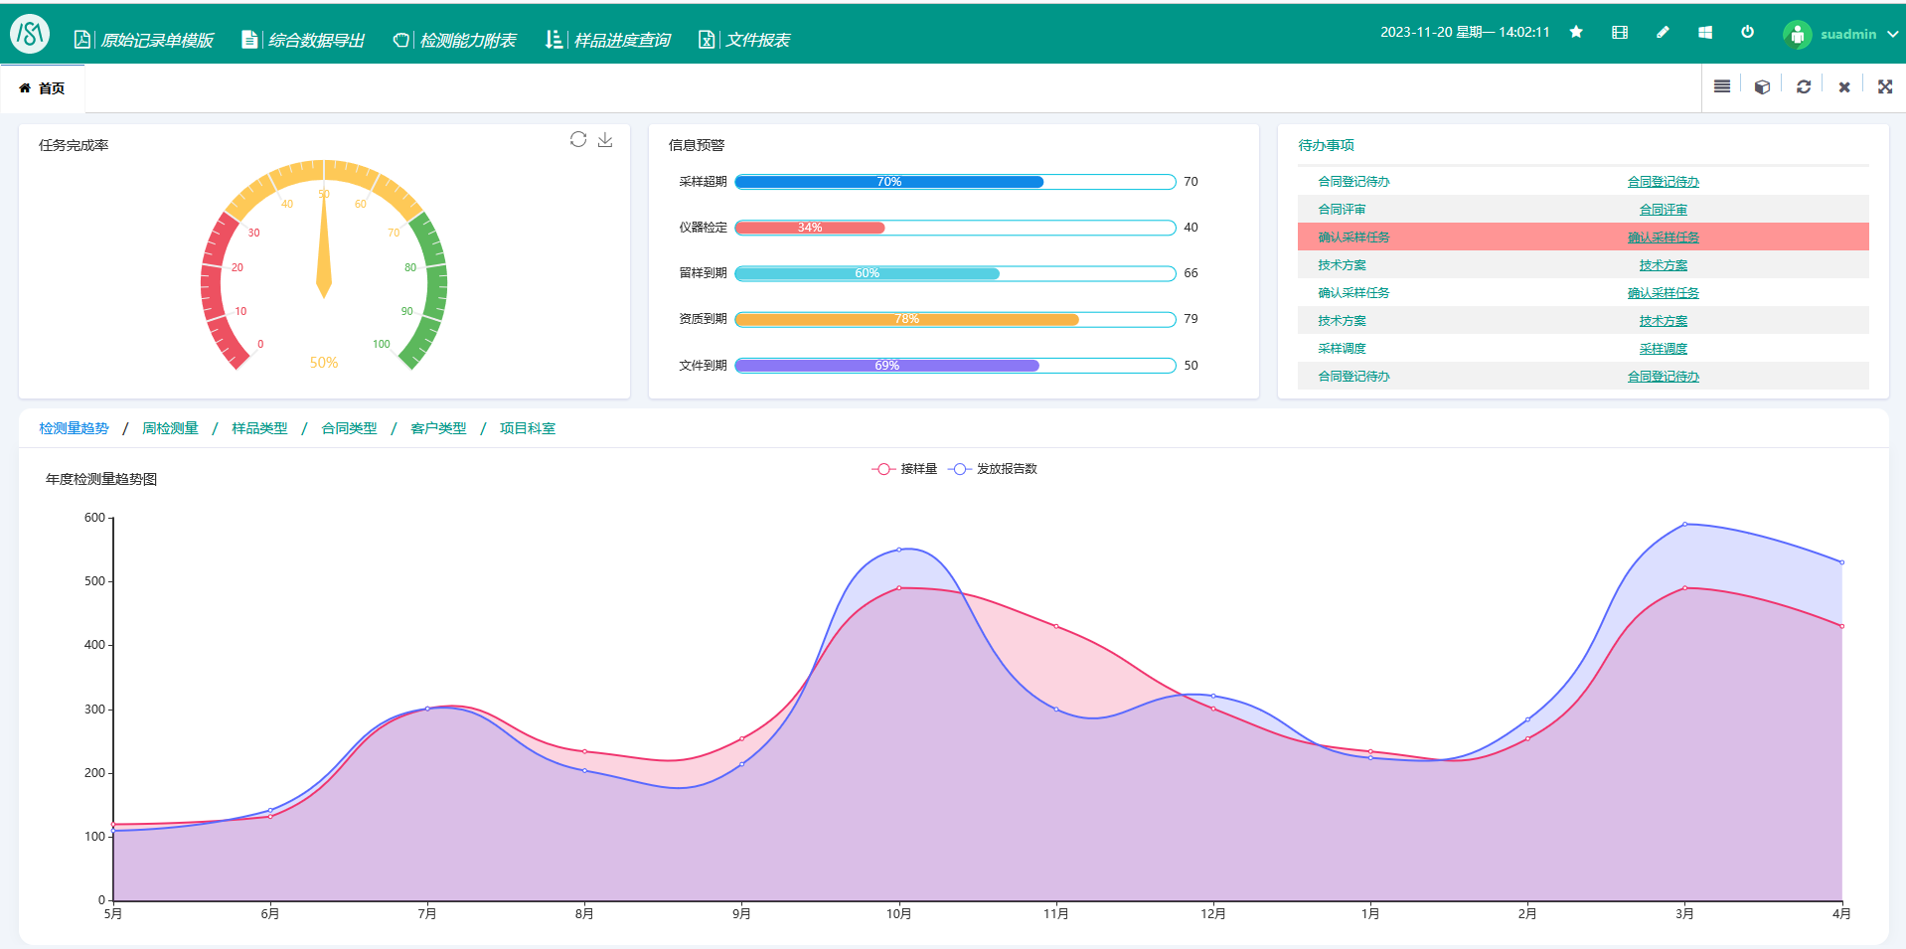
Task: Open 综合数据导出 menu
Action: click(x=303, y=40)
